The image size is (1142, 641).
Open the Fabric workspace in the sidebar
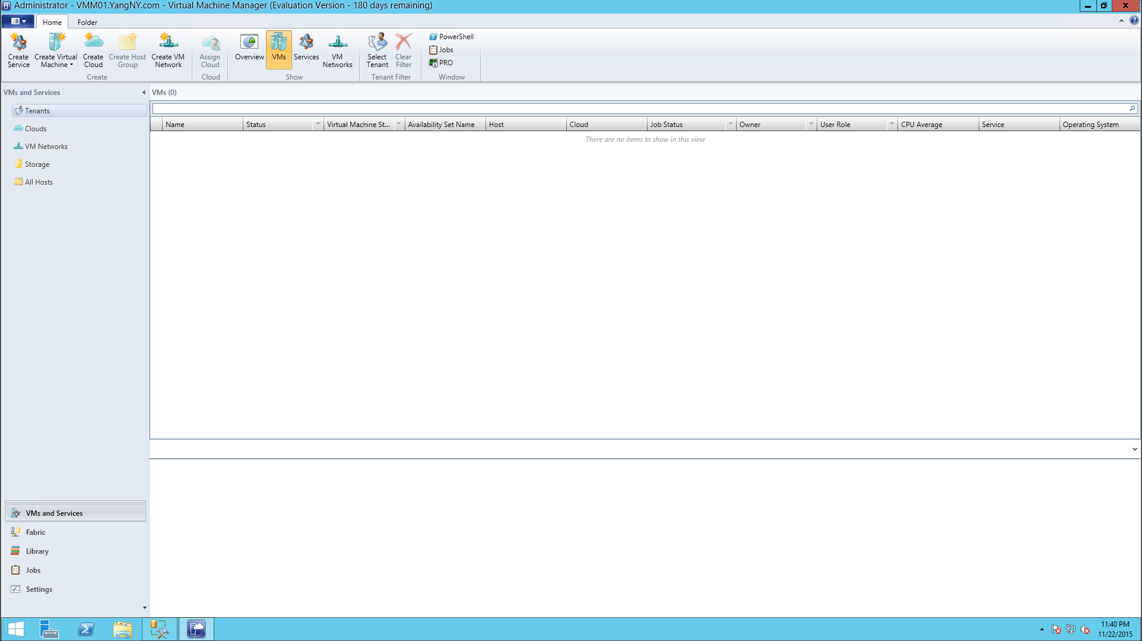pos(34,532)
